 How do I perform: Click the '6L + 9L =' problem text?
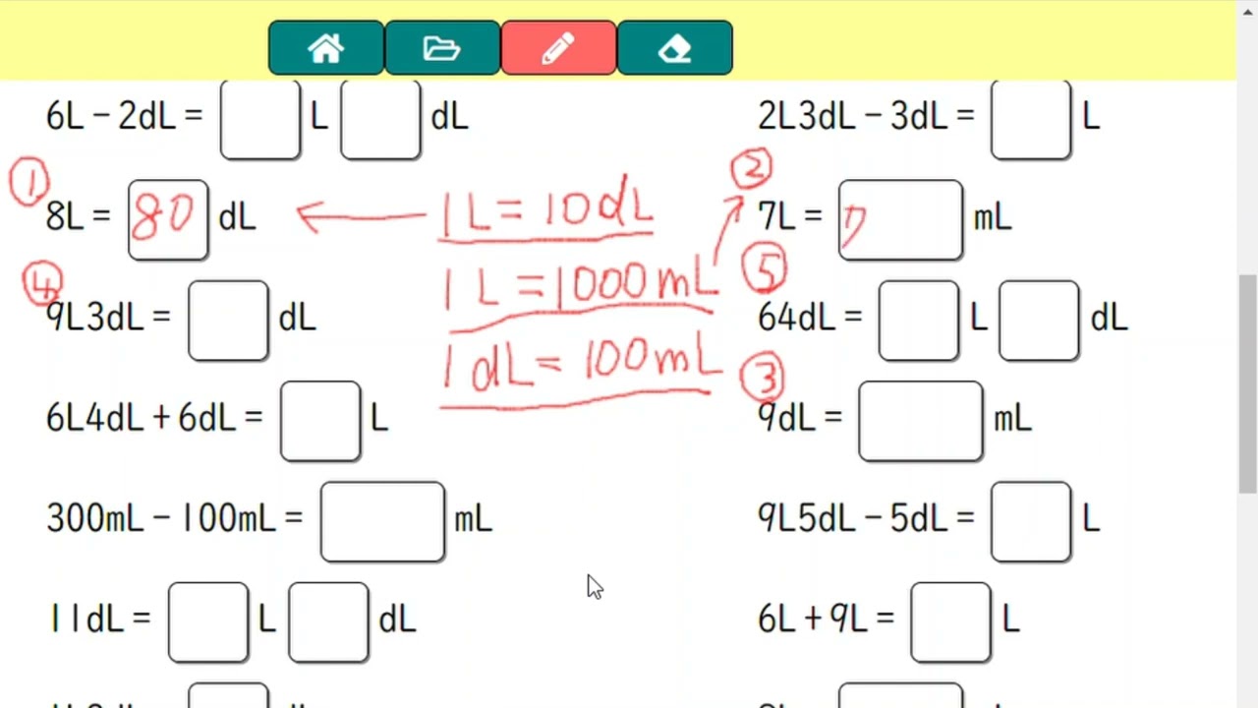(826, 619)
